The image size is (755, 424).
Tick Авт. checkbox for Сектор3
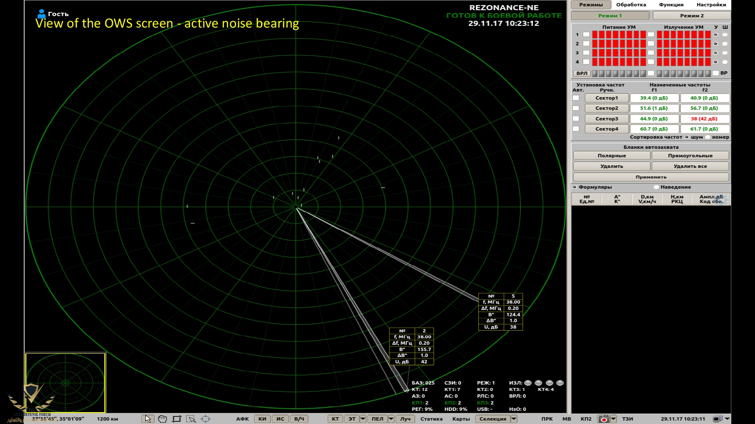coord(576,119)
